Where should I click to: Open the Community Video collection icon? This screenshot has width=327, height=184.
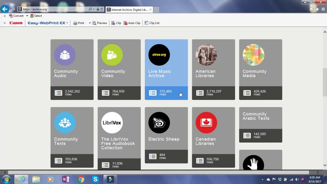pos(112,55)
